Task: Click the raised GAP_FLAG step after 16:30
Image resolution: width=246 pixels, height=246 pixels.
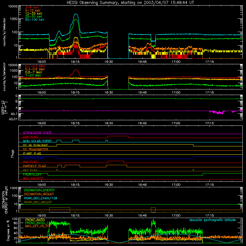Action: click(118, 136)
